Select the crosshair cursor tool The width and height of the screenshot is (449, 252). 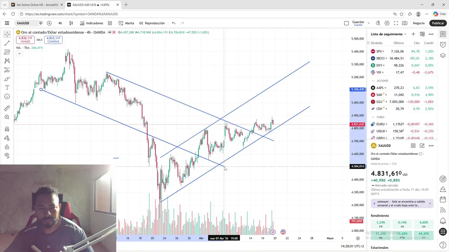[x=7, y=34]
